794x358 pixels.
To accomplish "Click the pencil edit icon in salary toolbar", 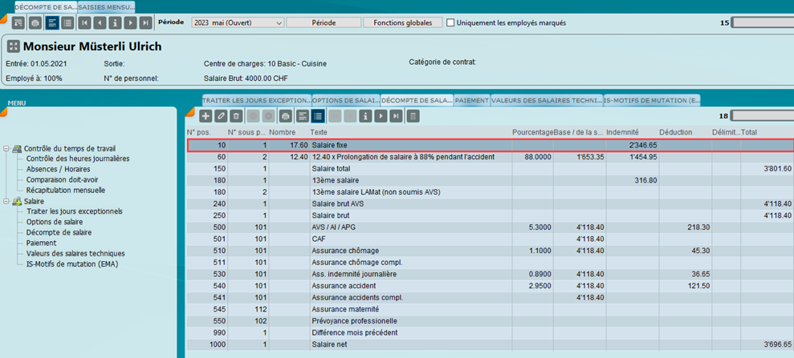I will (x=221, y=116).
